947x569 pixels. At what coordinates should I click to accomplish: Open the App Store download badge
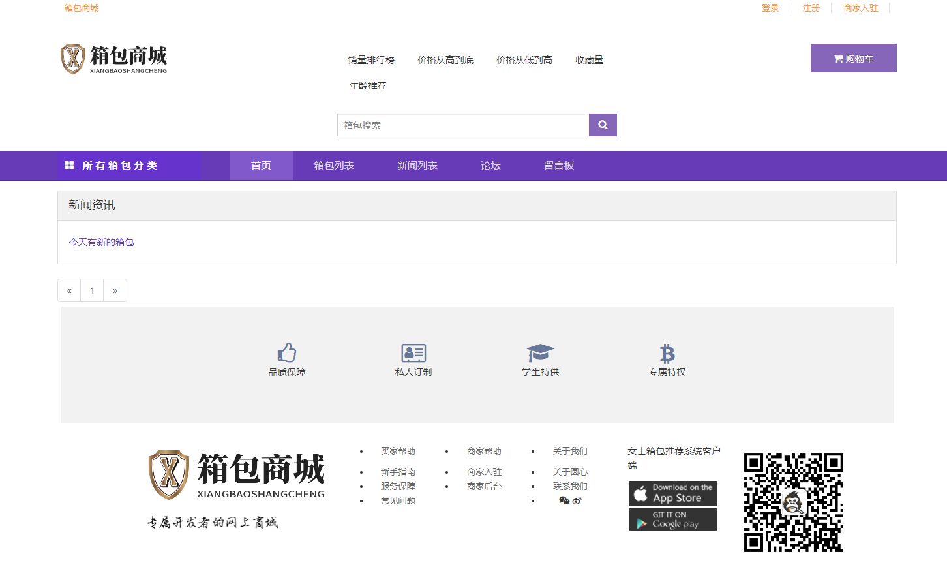(x=673, y=493)
